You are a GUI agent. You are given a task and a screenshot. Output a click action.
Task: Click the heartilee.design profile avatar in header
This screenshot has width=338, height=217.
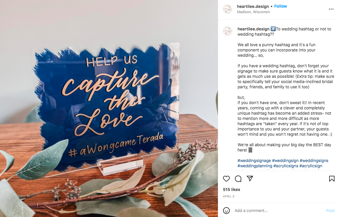coord(228,9)
